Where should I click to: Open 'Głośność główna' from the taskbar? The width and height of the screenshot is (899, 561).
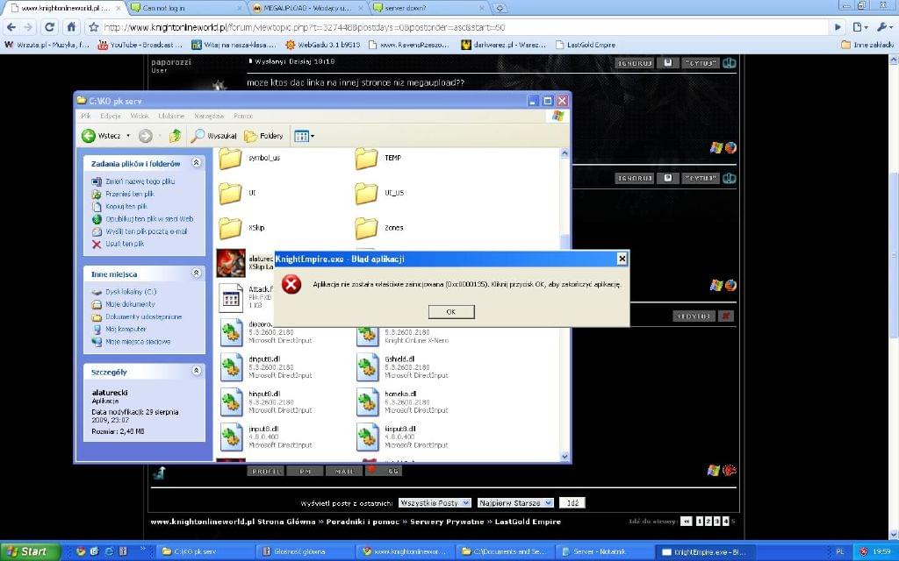point(303,551)
